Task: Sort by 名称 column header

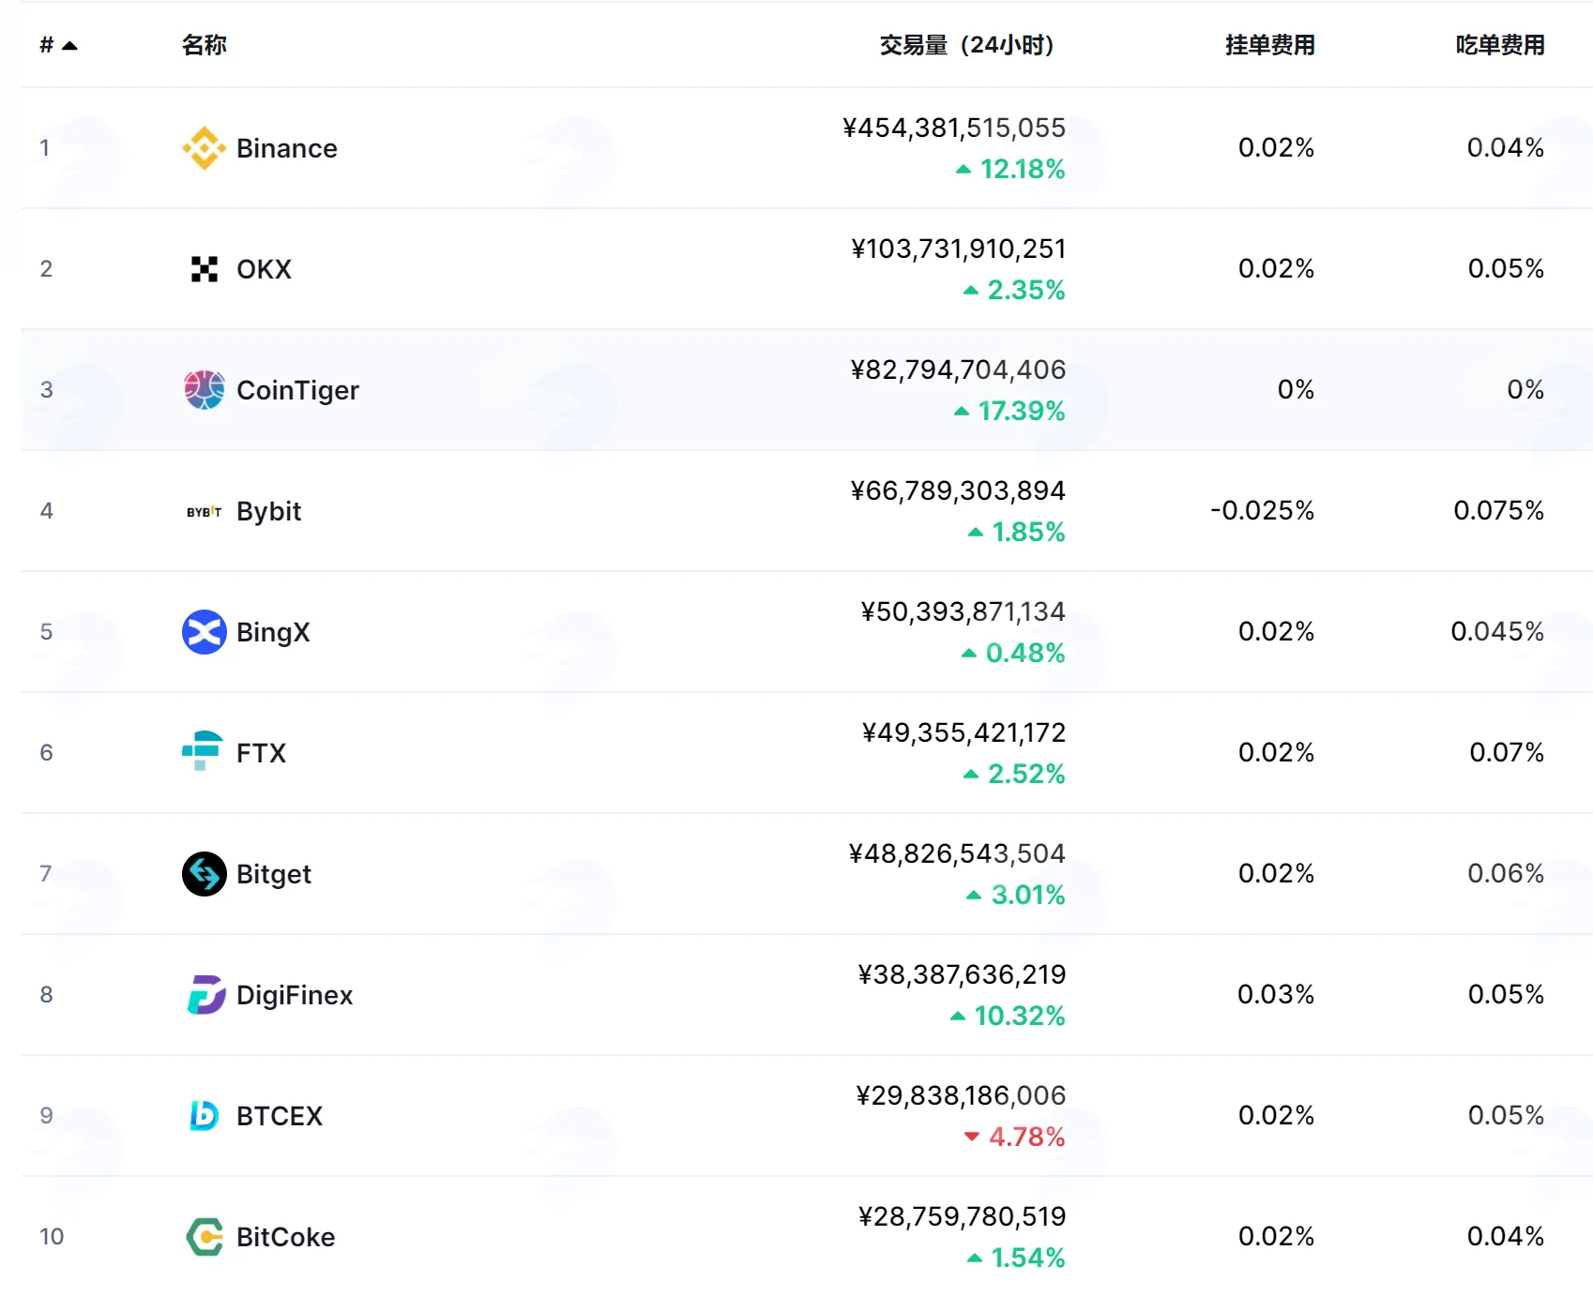Action: click(x=205, y=45)
